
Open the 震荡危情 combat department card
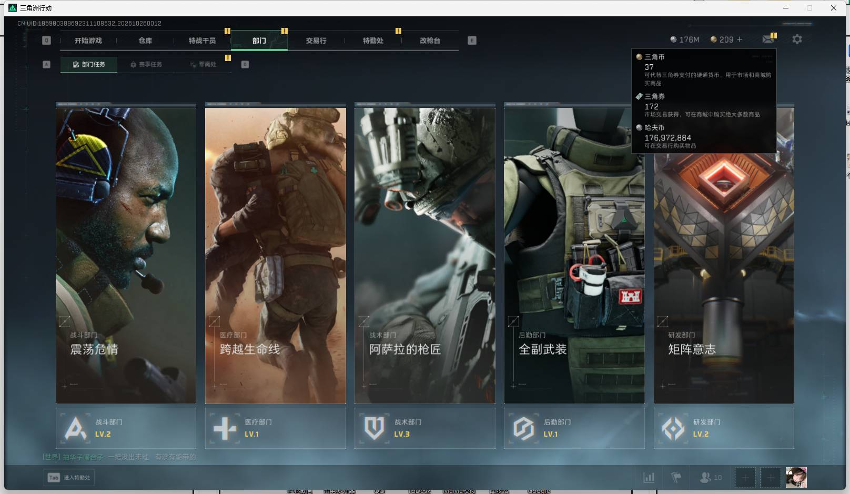126,253
